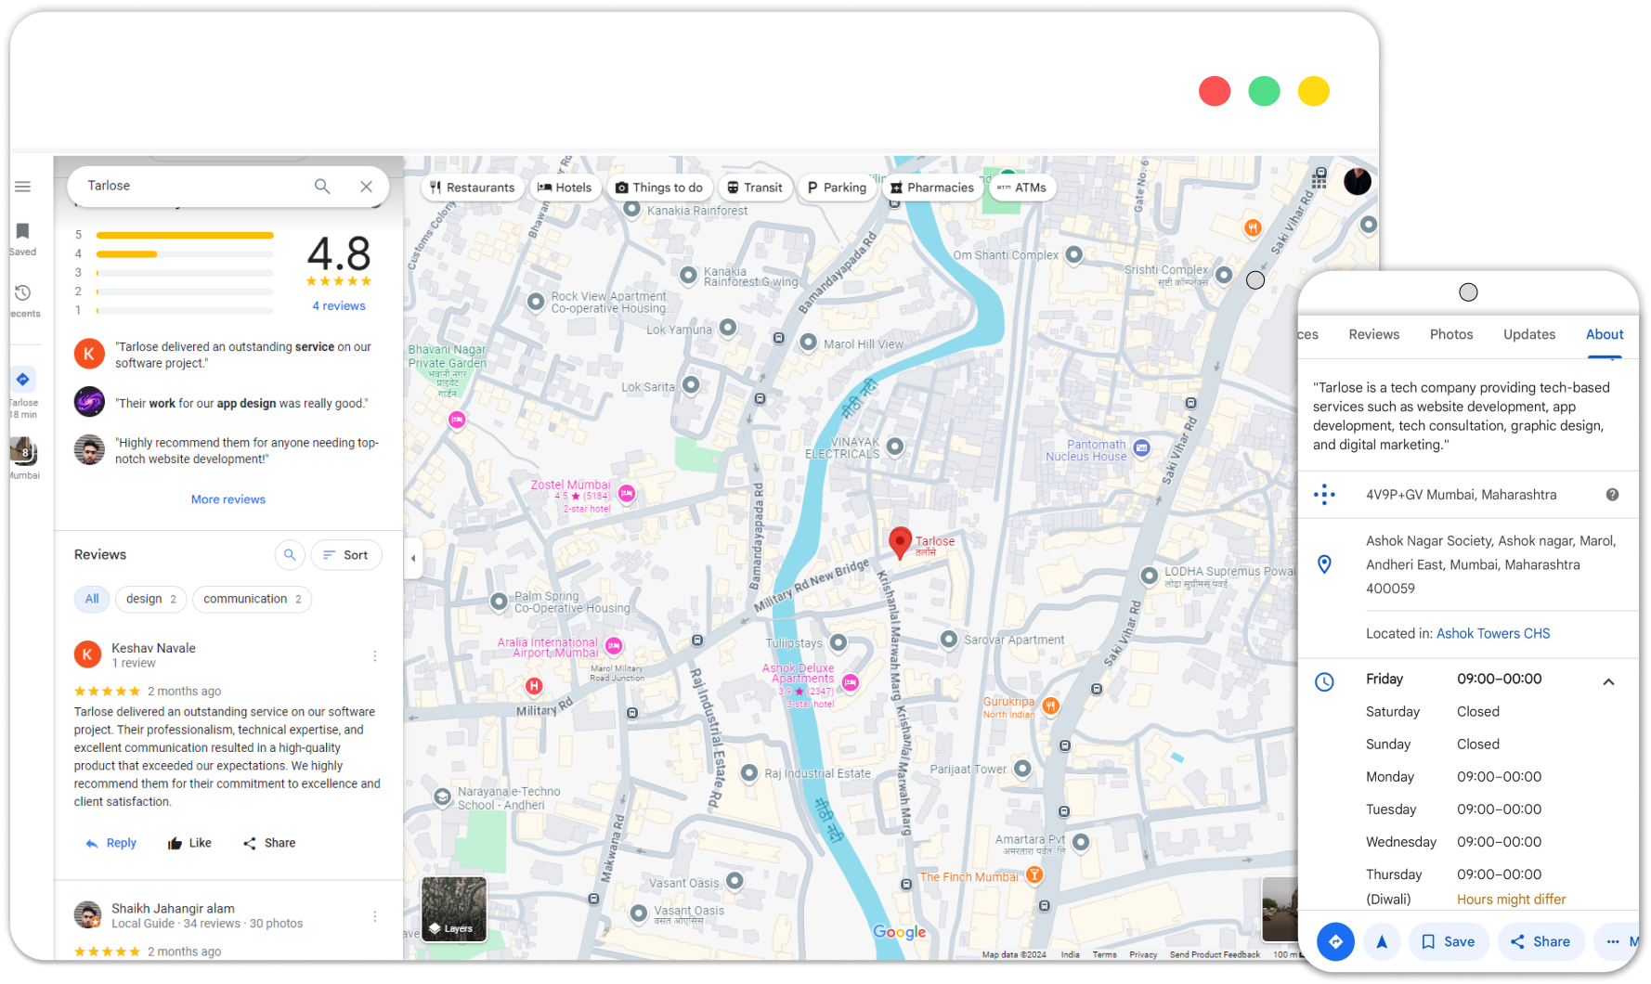Open Recents history icon

(23, 292)
